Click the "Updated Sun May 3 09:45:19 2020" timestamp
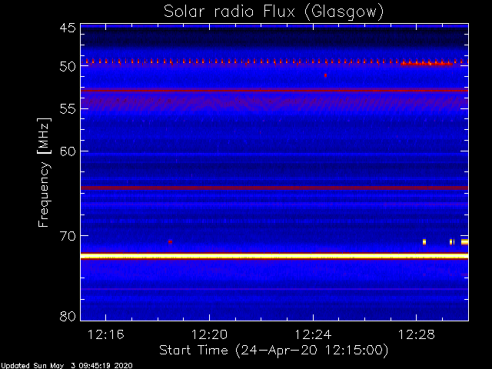The height and width of the screenshot is (369, 492). coord(67,366)
